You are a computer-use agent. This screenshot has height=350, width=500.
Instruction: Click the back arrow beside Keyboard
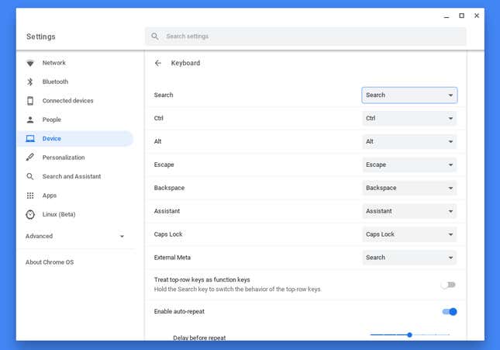tap(158, 63)
